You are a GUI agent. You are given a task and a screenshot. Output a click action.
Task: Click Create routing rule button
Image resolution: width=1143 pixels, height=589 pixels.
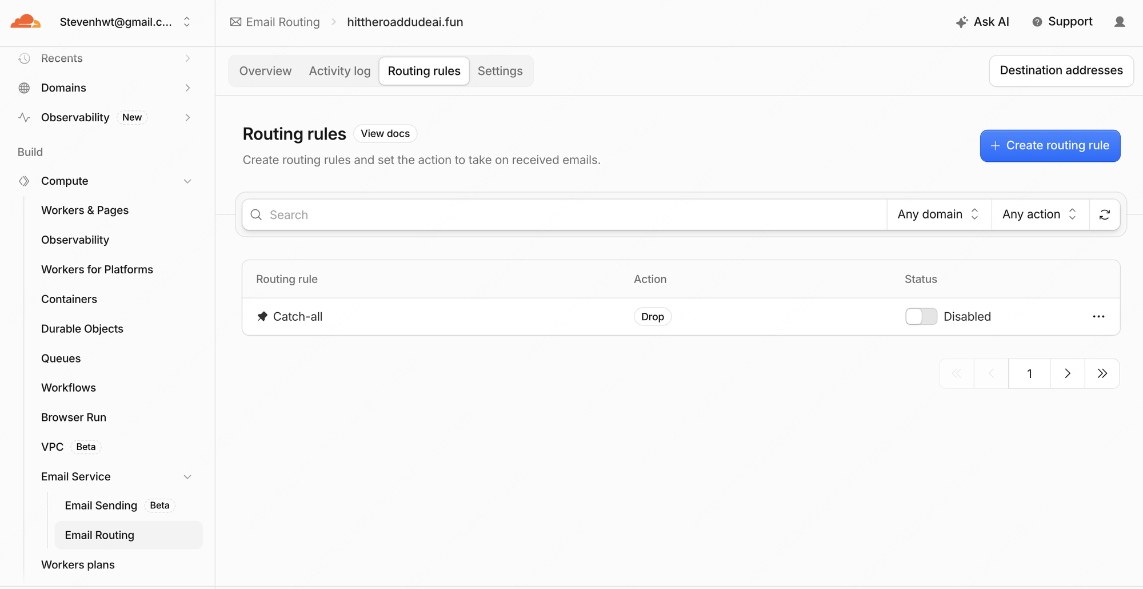(1050, 146)
